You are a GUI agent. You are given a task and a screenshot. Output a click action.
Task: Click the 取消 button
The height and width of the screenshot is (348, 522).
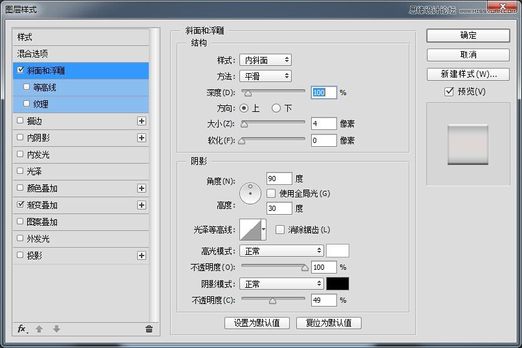click(468, 54)
